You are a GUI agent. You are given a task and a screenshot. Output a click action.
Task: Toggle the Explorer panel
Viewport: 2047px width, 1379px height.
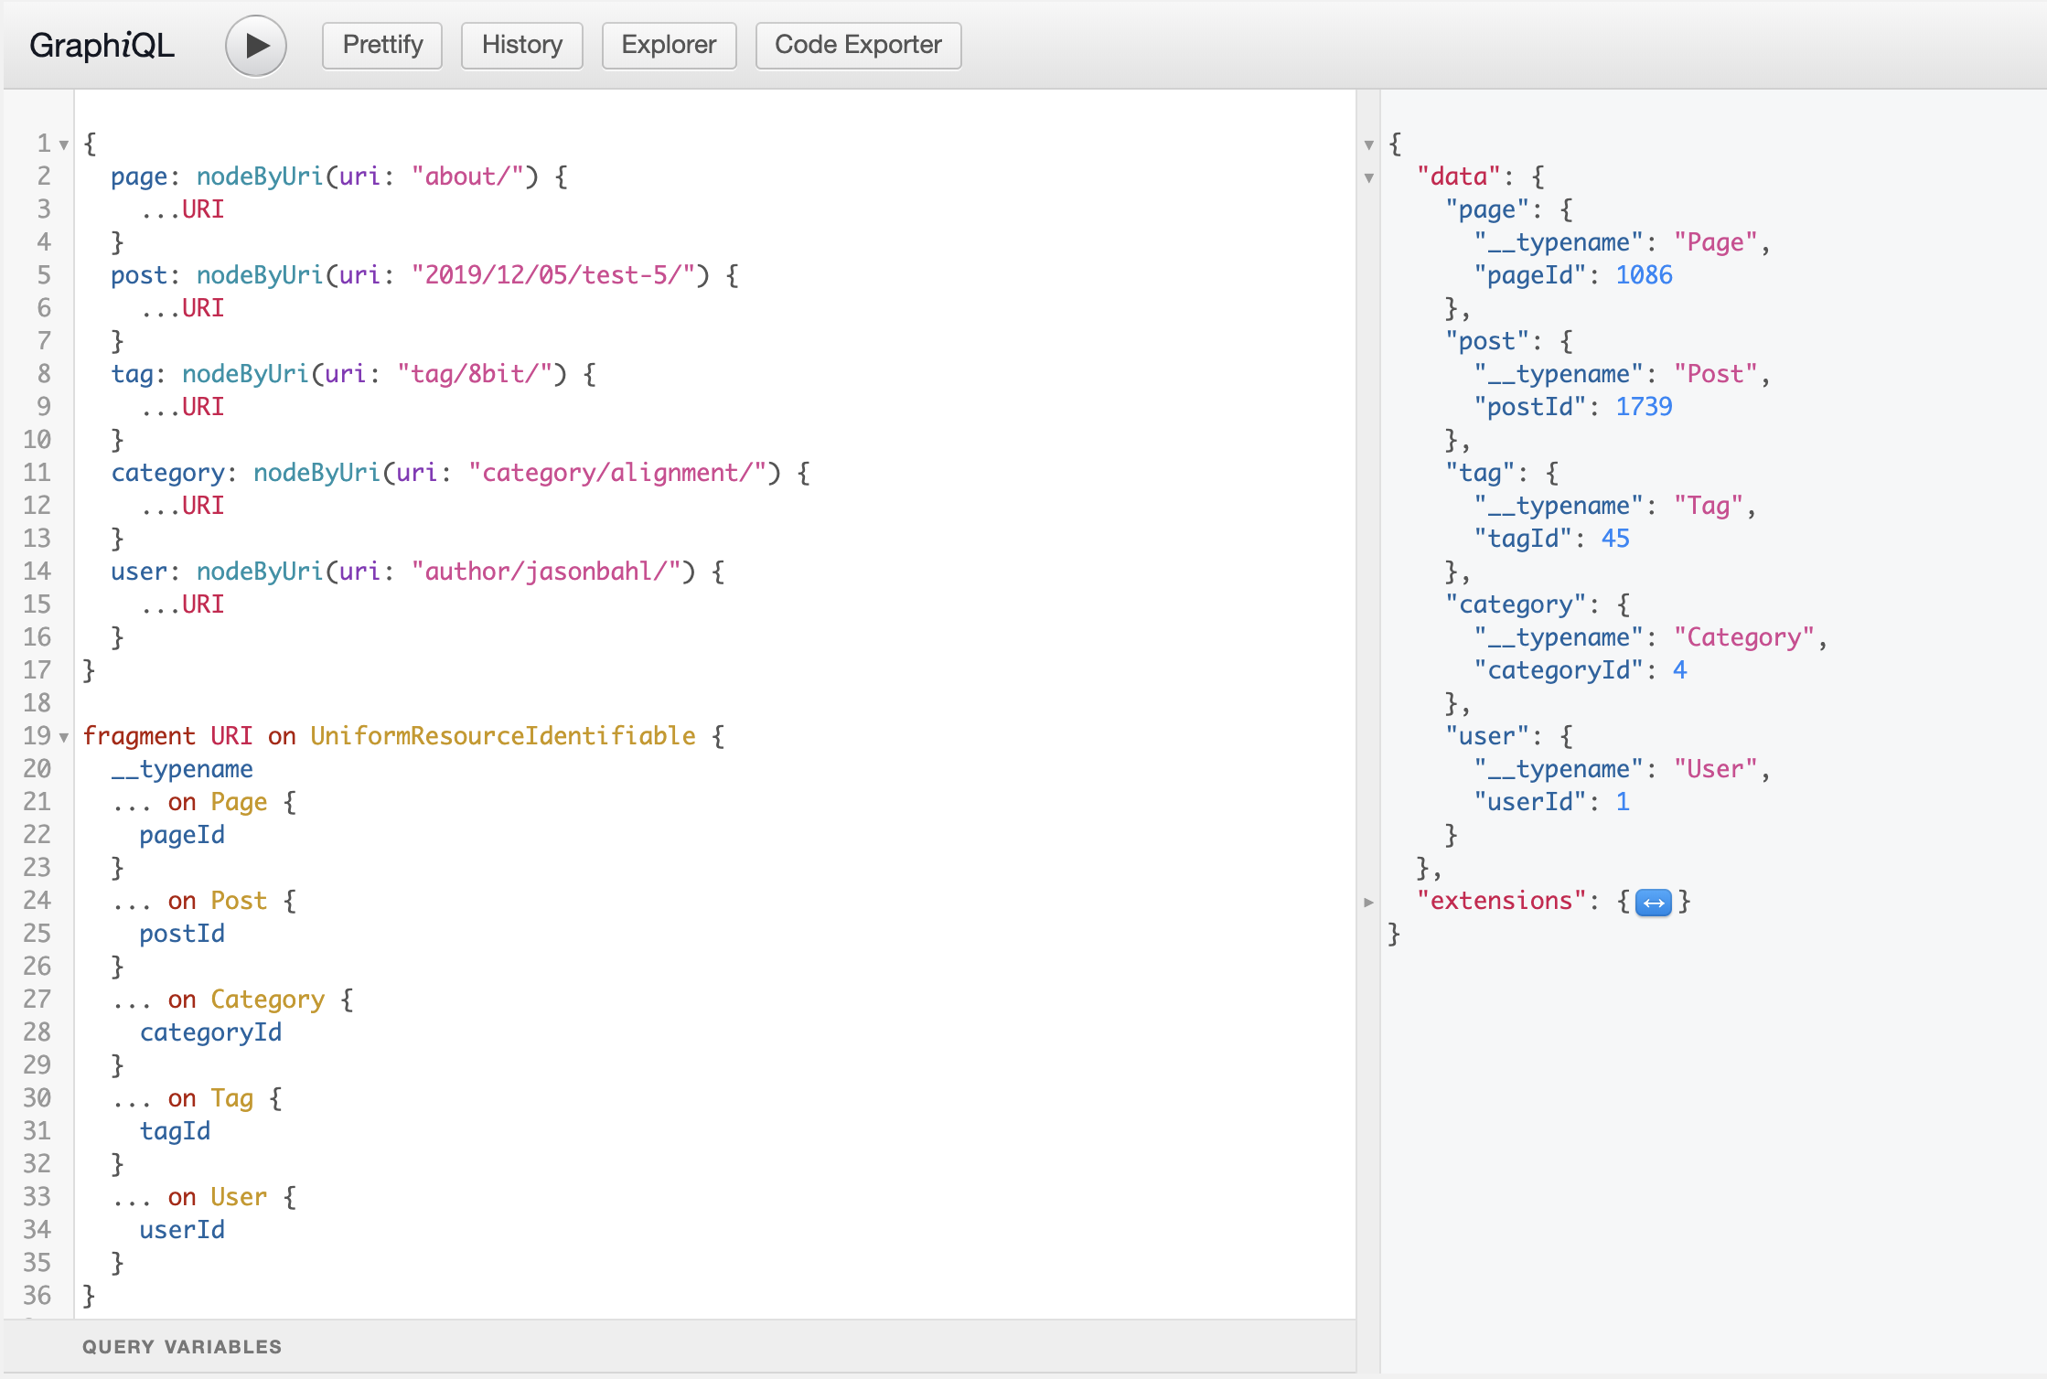[669, 45]
